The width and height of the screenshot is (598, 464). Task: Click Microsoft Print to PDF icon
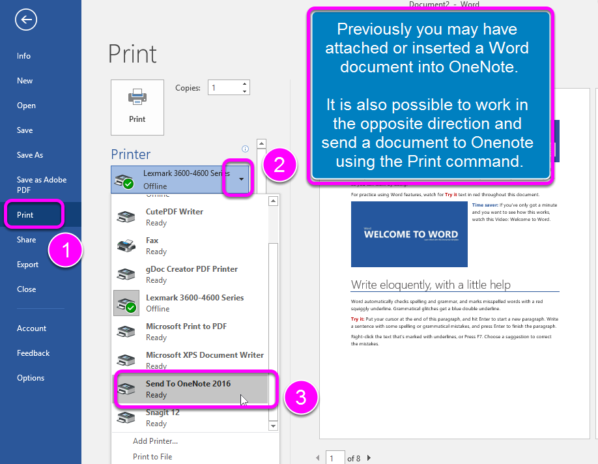click(126, 332)
